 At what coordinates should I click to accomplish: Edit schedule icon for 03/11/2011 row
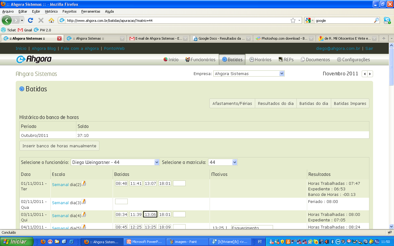[84, 215]
